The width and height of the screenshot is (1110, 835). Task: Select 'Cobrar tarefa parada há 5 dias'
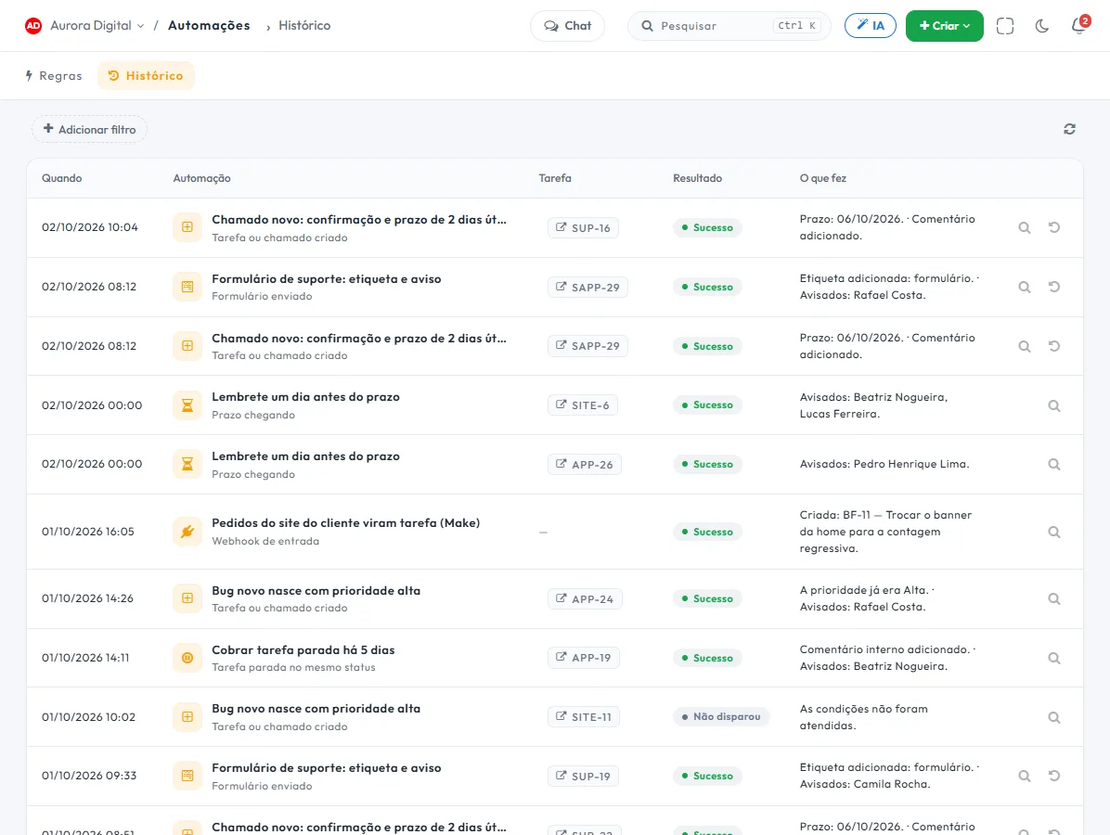[x=303, y=650]
